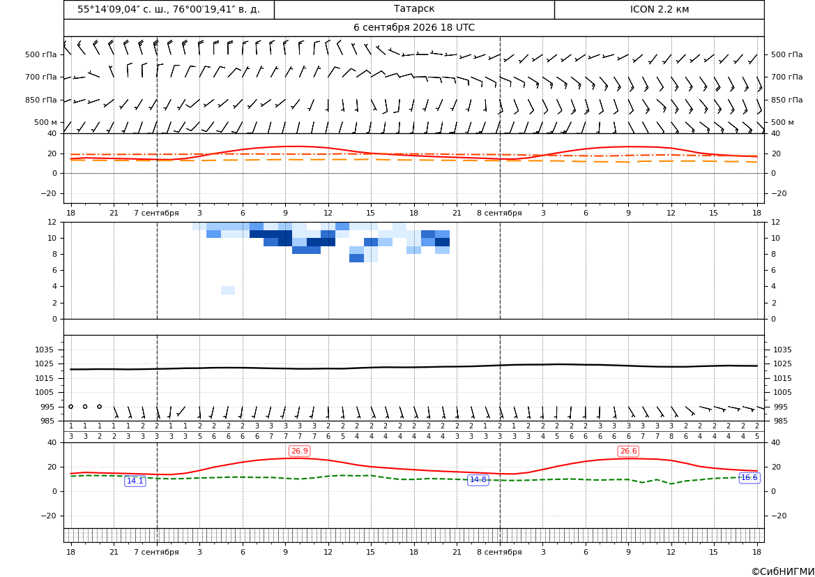Click the small light-blue low cloud cell
This screenshot has width=815, height=577.
pos(228,290)
